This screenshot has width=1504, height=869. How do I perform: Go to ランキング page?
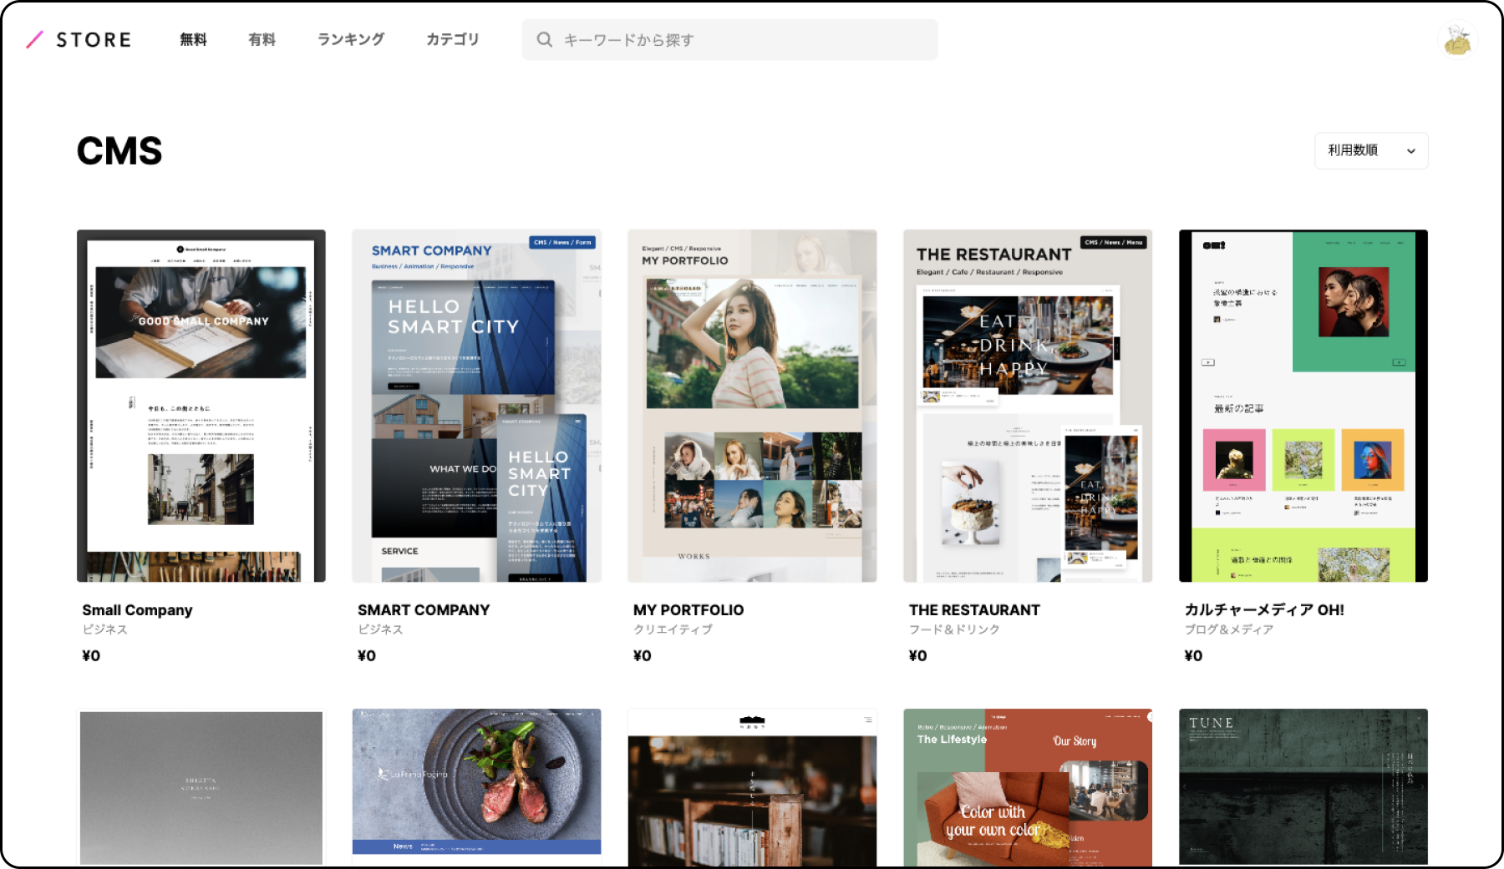click(351, 39)
